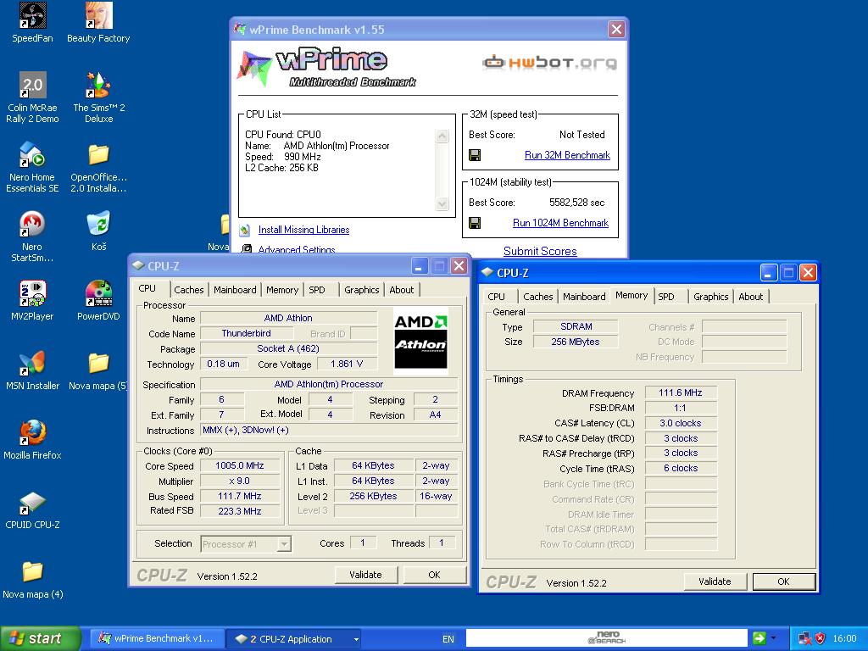Click save icon in 1024M stability test

pos(475,223)
